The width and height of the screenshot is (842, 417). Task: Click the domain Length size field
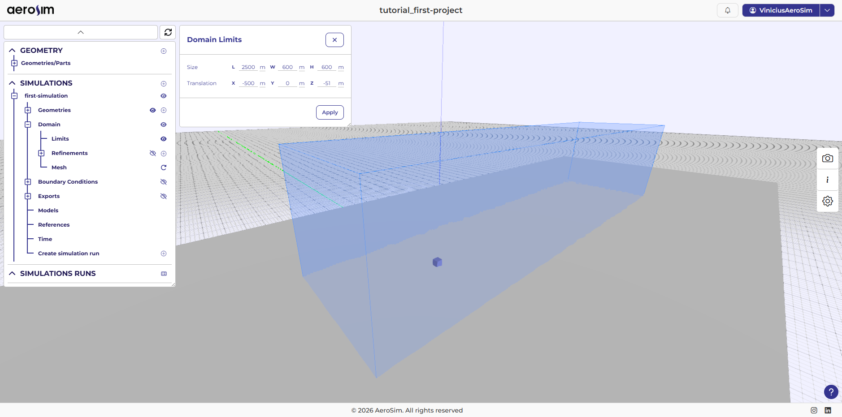[248, 67]
